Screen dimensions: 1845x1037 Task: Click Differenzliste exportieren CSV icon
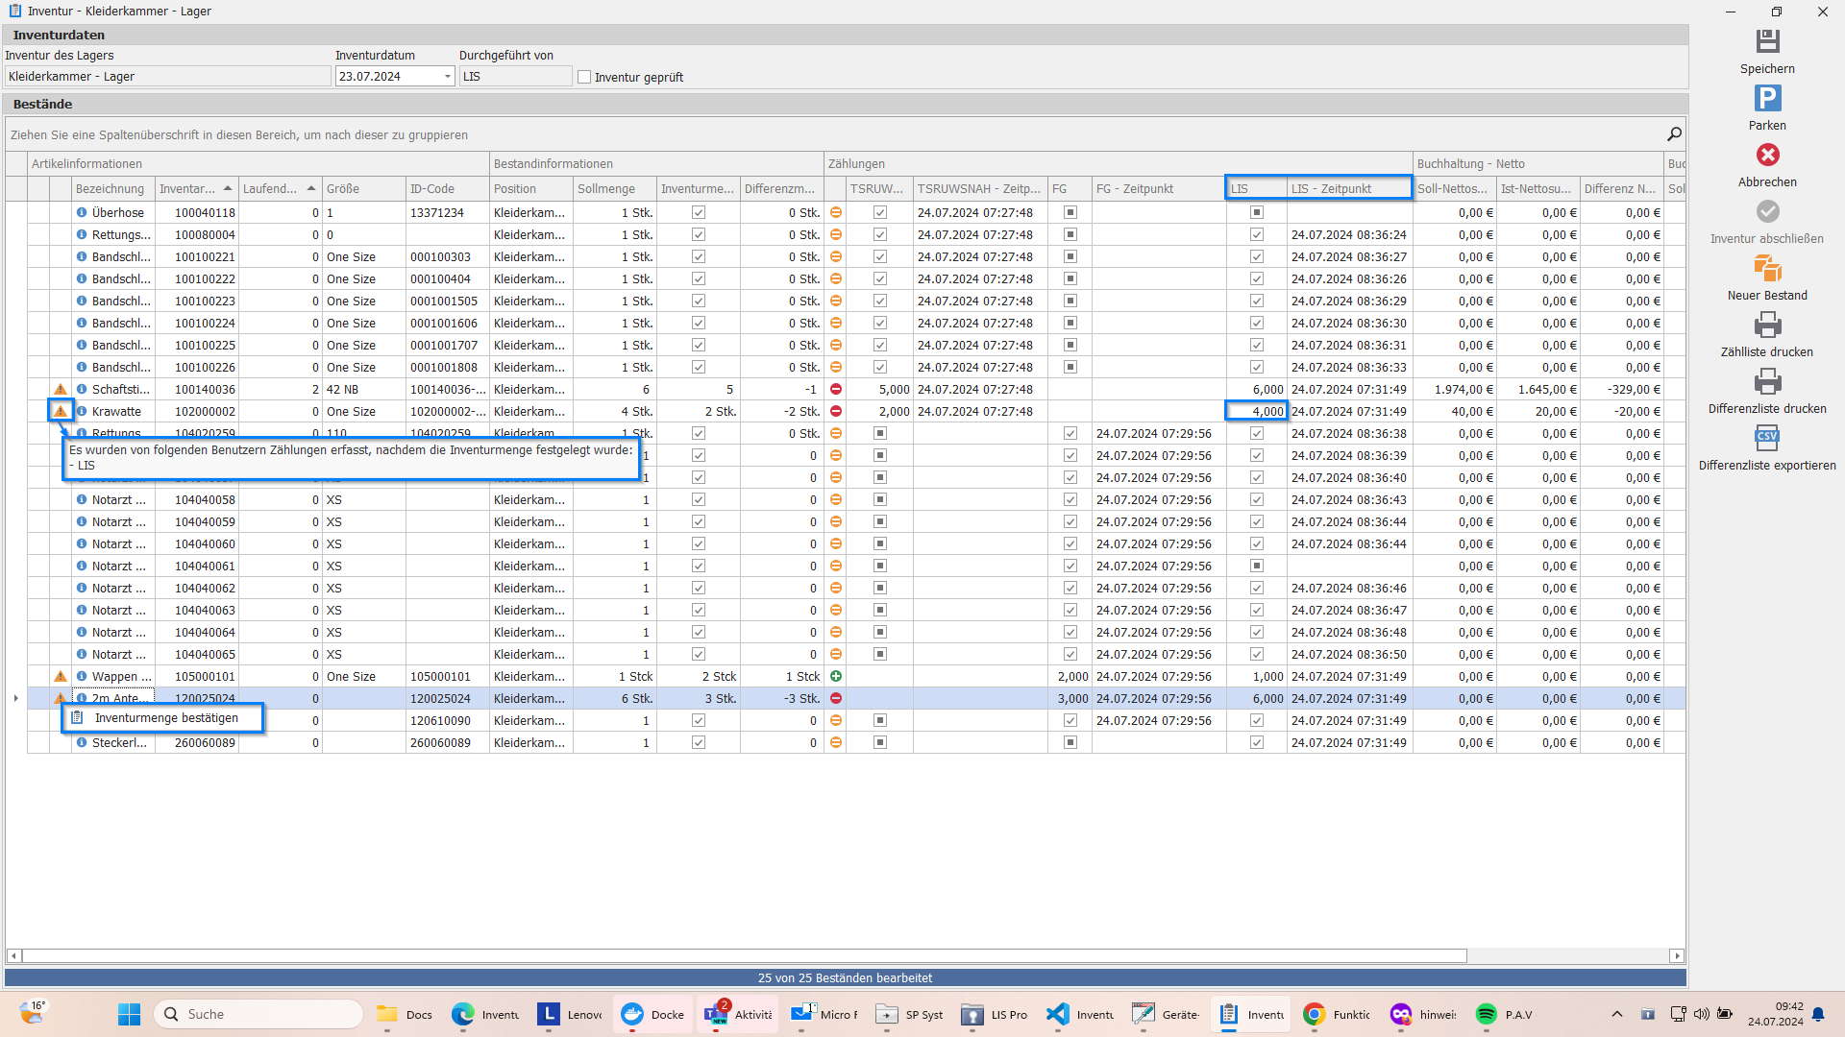point(1767,439)
